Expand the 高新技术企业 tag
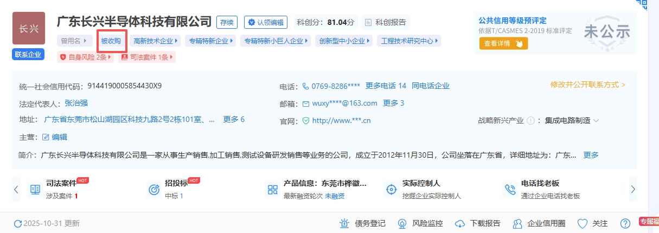The height and width of the screenshot is (233, 659). click(x=156, y=41)
